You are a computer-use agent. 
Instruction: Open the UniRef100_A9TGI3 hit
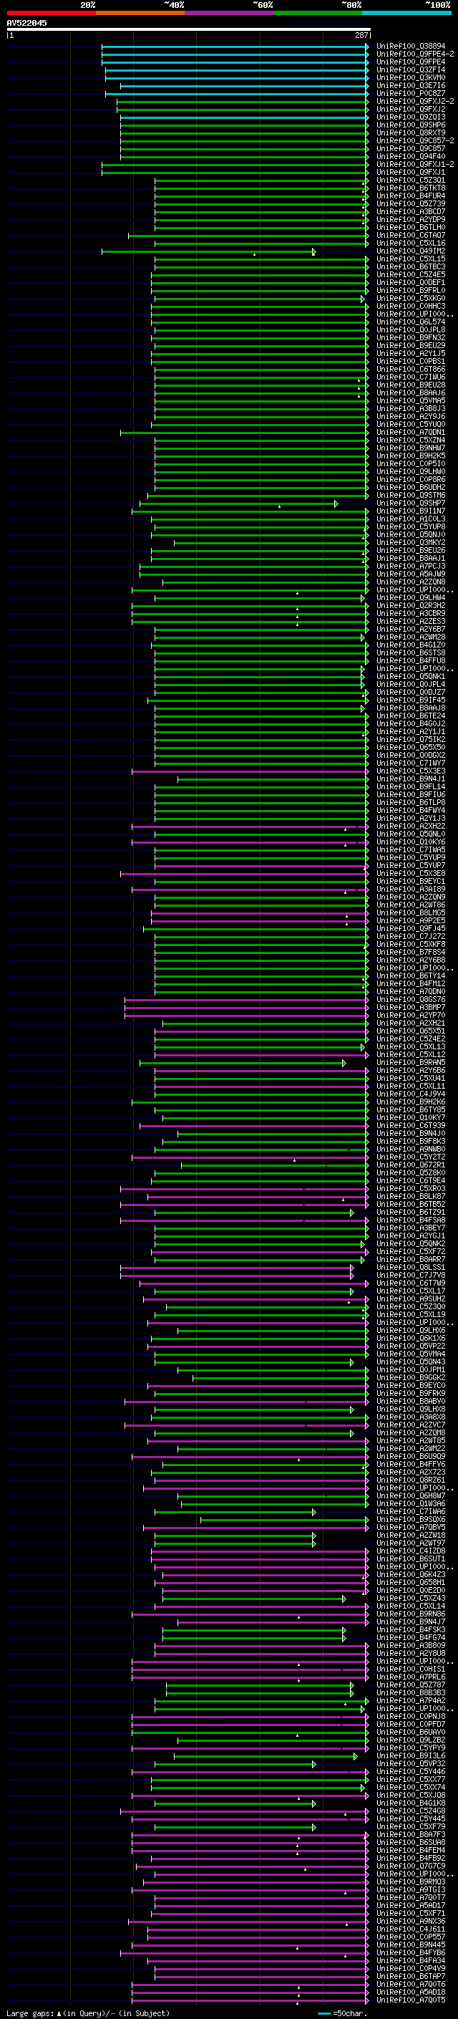[x=410, y=1889]
